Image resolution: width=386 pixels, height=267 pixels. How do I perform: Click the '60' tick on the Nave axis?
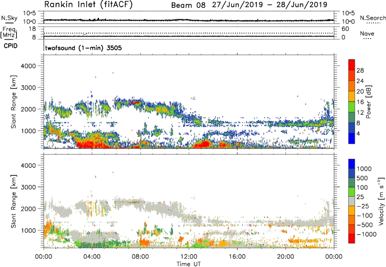(345, 29)
